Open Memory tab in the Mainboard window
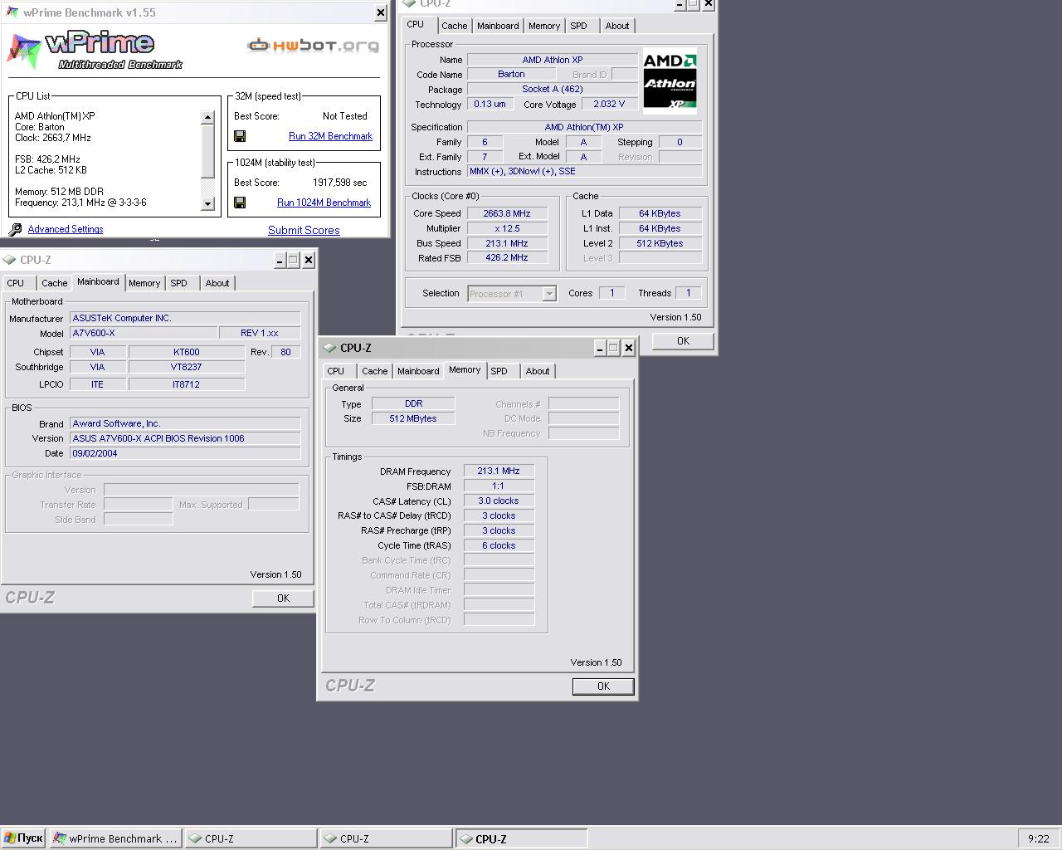 pyautogui.click(x=144, y=283)
